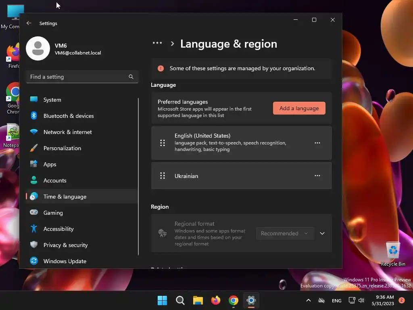Viewport: 413px width, 310px height.
Task: Click the clock showing 9:36 AM
Action: pyautogui.click(x=384, y=297)
